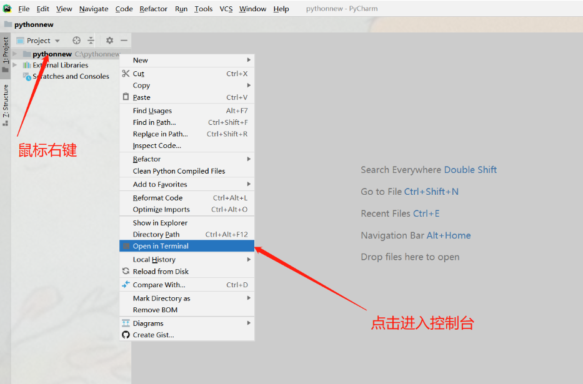Open the Project view type dropdown arrow
583x384 pixels.
(57, 41)
